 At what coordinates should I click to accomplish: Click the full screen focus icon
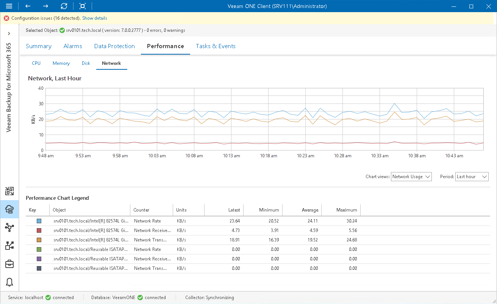(82, 6)
